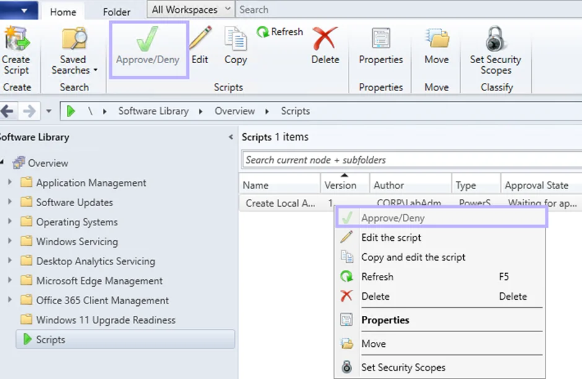Open the blue application menu dropdown
This screenshot has height=379, width=582.
pyautogui.click(x=19, y=10)
